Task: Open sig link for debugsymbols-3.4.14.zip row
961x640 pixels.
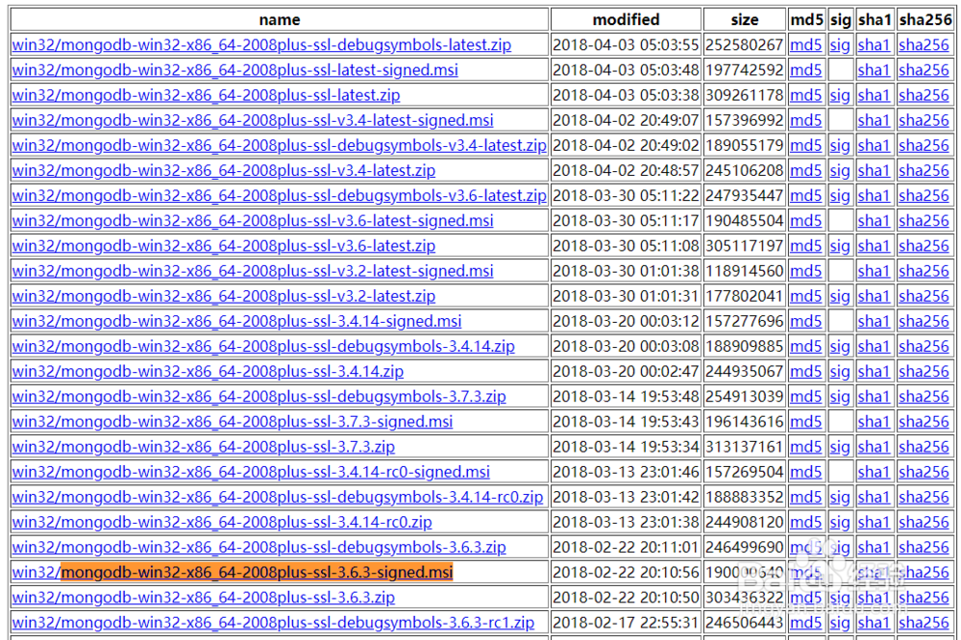Action: point(840,346)
